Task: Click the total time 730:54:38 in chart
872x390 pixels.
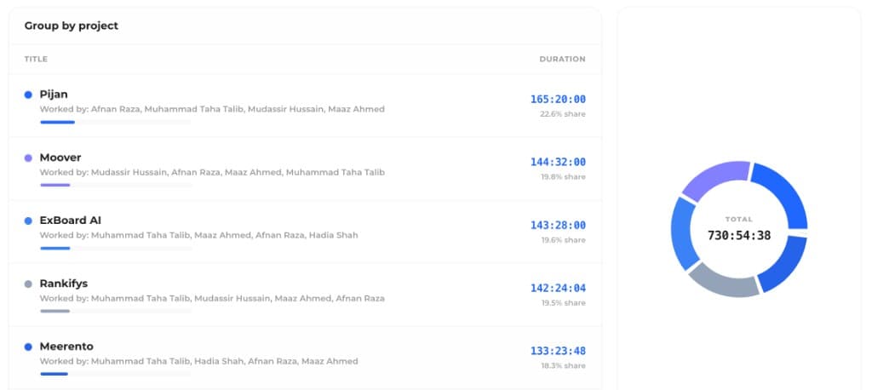Action: 739,235
